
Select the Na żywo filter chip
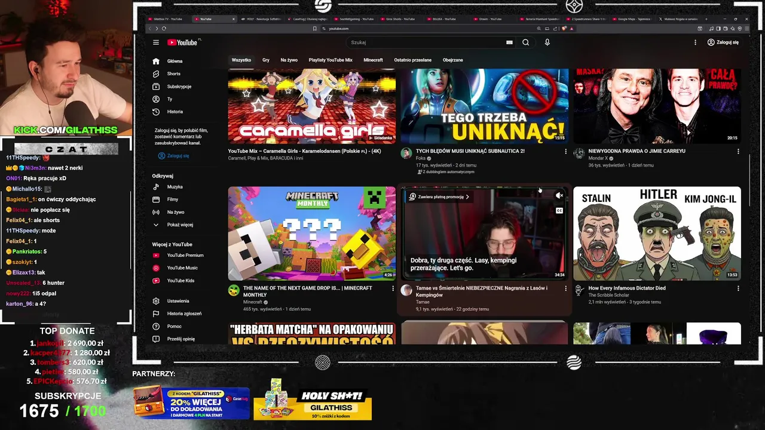(x=289, y=60)
